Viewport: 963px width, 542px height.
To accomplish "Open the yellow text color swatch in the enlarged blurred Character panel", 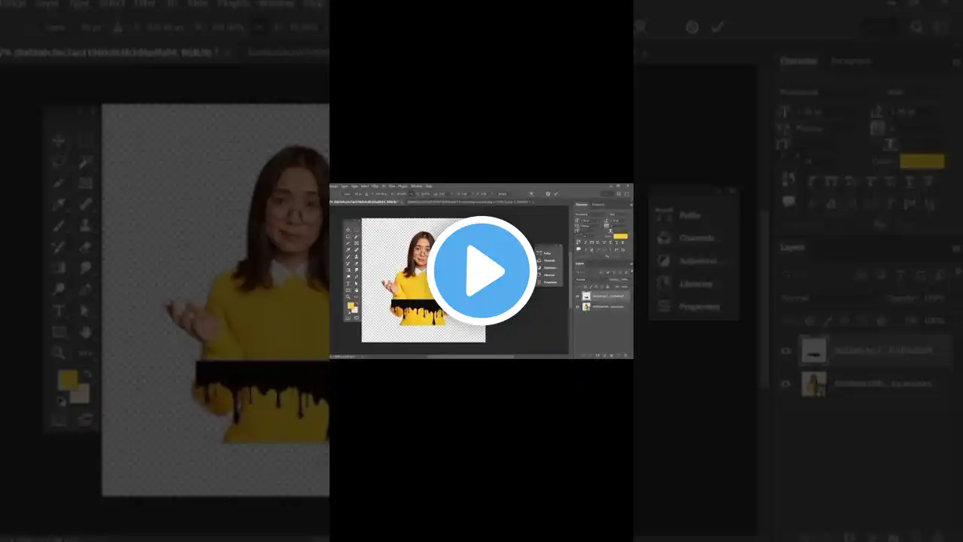I will coord(922,161).
